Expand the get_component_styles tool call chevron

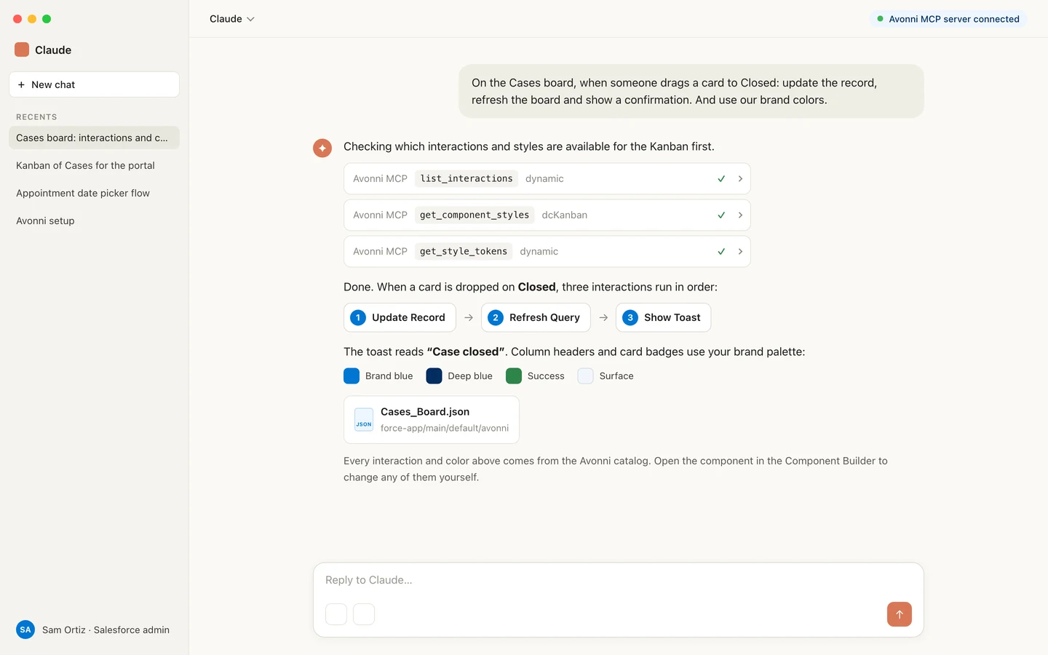(x=740, y=215)
